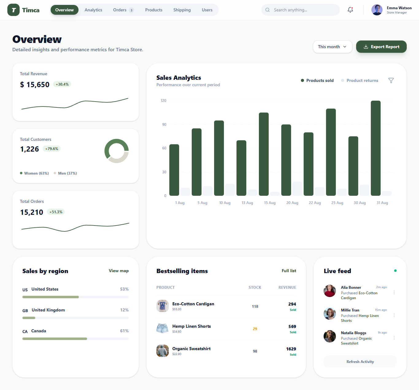
Task: Switch to the Analytics tab
Action: coord(93,10)
